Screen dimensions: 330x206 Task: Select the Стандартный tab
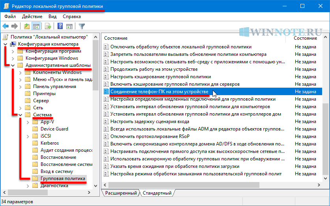pos(157,193)
